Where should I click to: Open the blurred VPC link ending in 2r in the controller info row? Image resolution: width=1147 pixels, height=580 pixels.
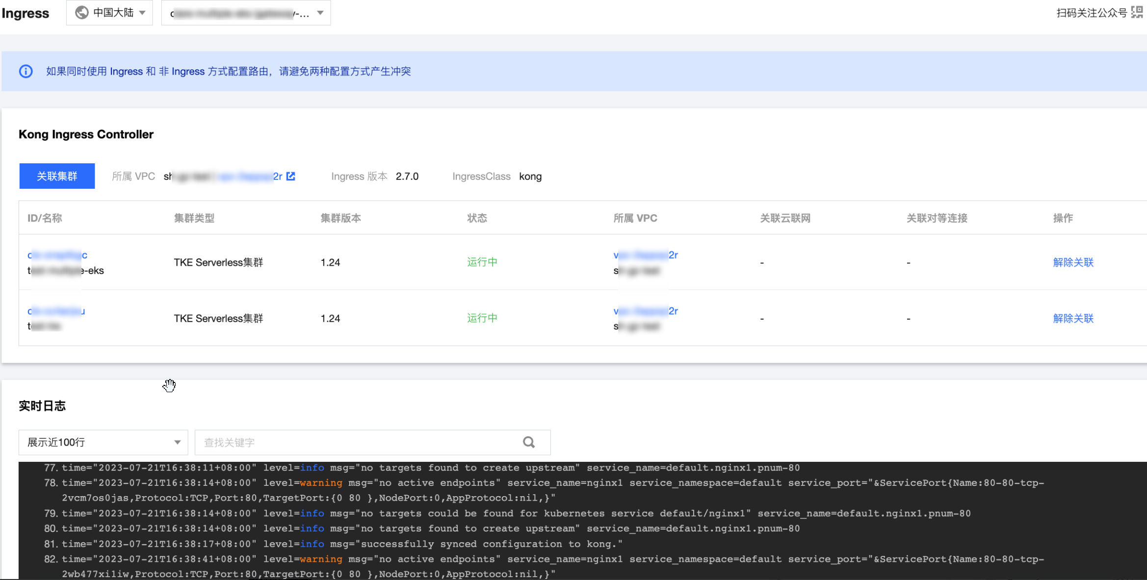(x=250, y=176)
